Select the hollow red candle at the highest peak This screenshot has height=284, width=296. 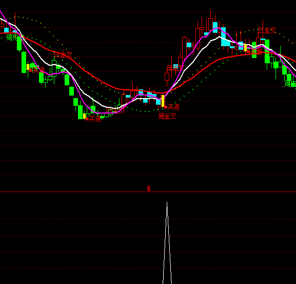click(x=210, y=24)
